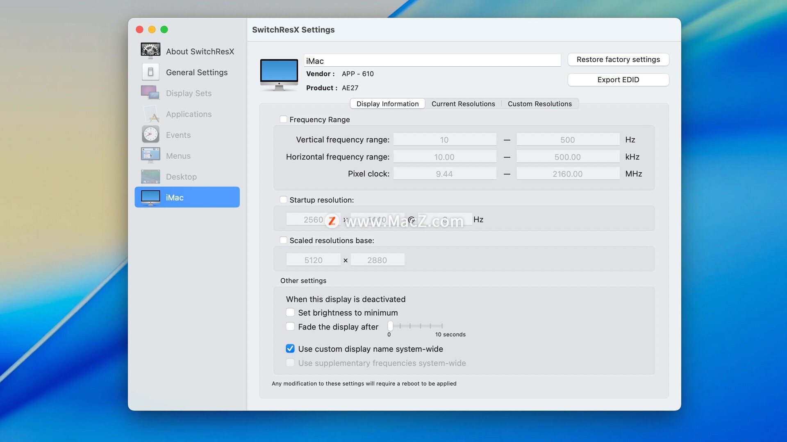Viewport: 787px width, 442px height.
Task: Click scaled base width field 5120
Action: [x=313, y=260]
